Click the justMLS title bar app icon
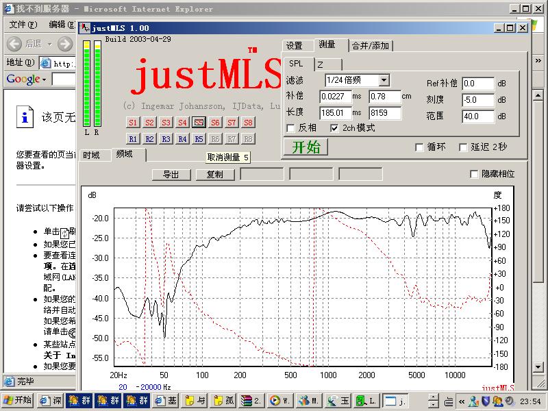 (x=85, y=28)
